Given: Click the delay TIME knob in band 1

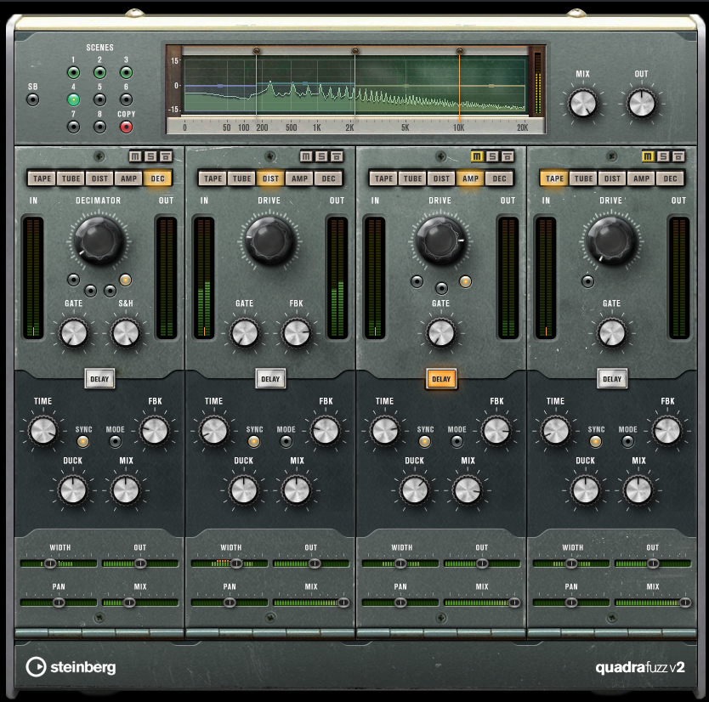Looking at the screenshot, I should pyautogui.click(x=43, y=430).
